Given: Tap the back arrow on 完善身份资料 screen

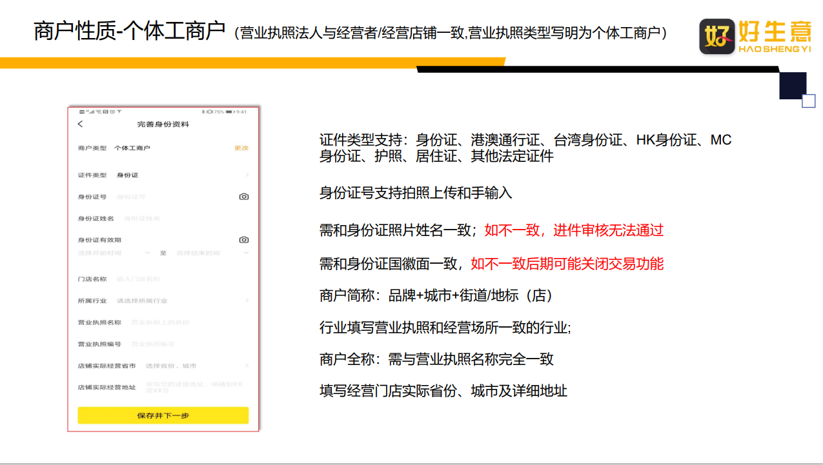Looking at the screenshot, I should pyautogui.click(x=80, y=124).
